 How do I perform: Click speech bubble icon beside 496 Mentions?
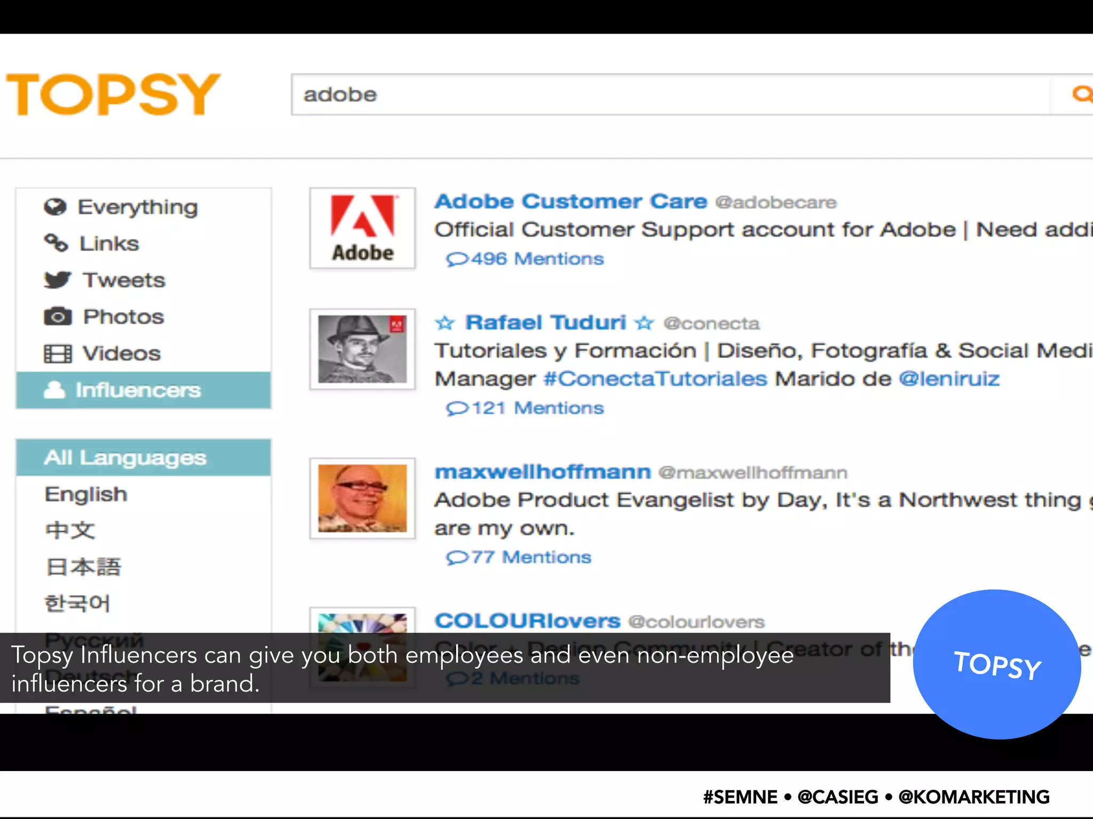point(457,259)
